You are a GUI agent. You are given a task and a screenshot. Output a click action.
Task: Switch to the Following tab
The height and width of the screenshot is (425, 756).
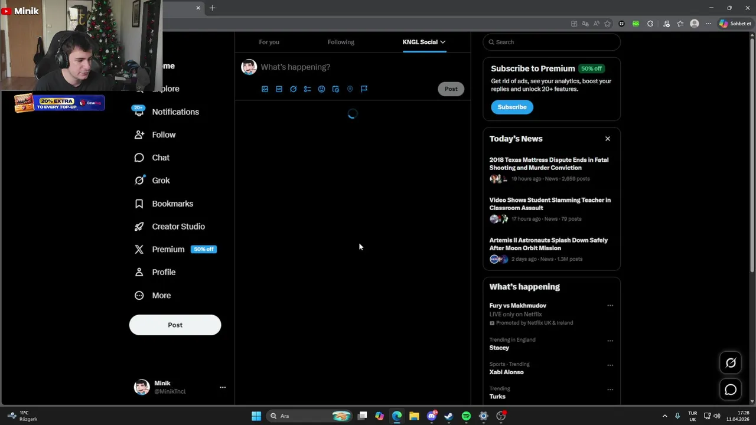(x=341, y=42)
